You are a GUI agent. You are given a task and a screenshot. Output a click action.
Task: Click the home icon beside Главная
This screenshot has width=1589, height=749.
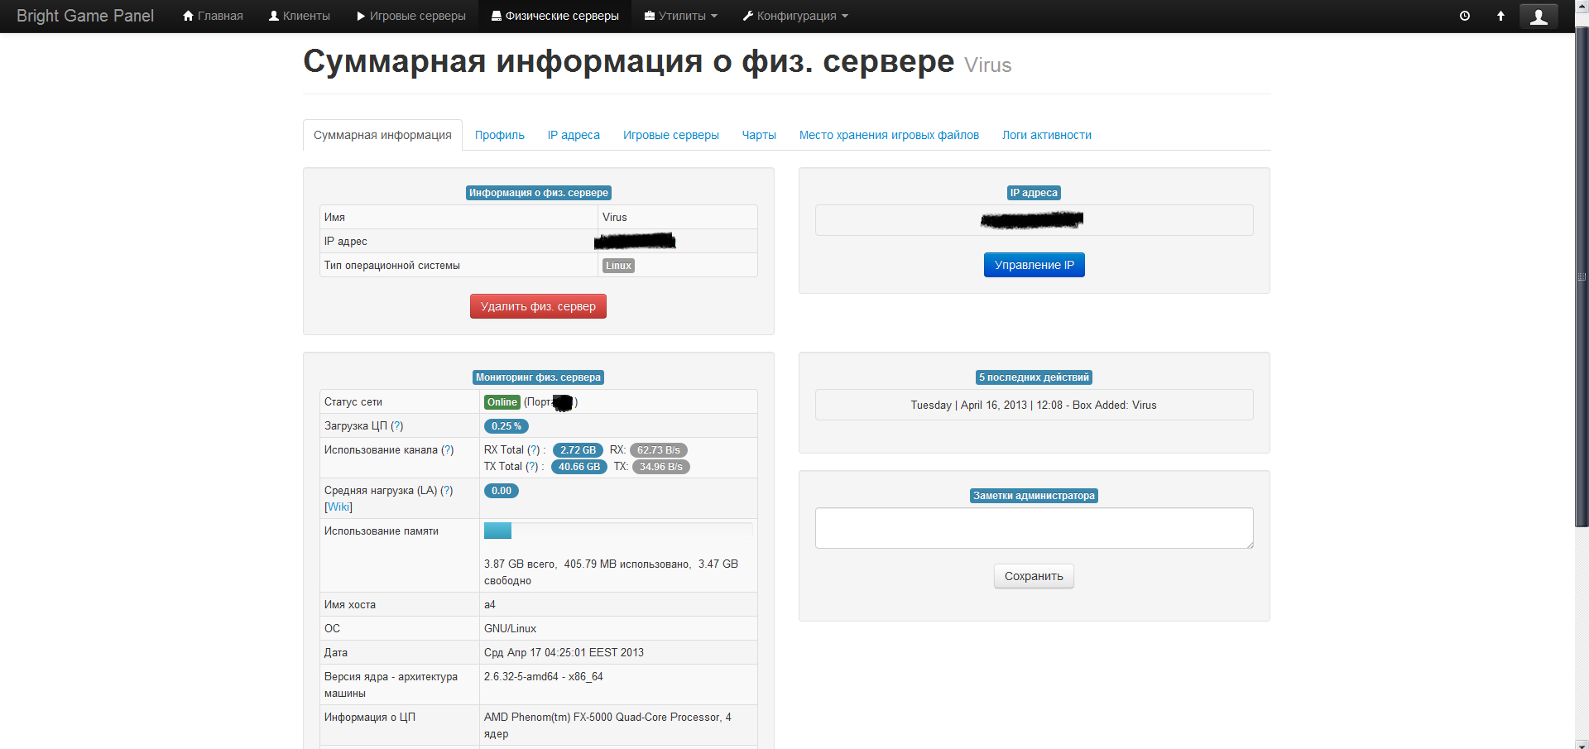pyautogui.click(x=188, y=16)
